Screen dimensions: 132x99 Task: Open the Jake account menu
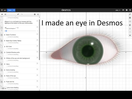coord(118,10)
